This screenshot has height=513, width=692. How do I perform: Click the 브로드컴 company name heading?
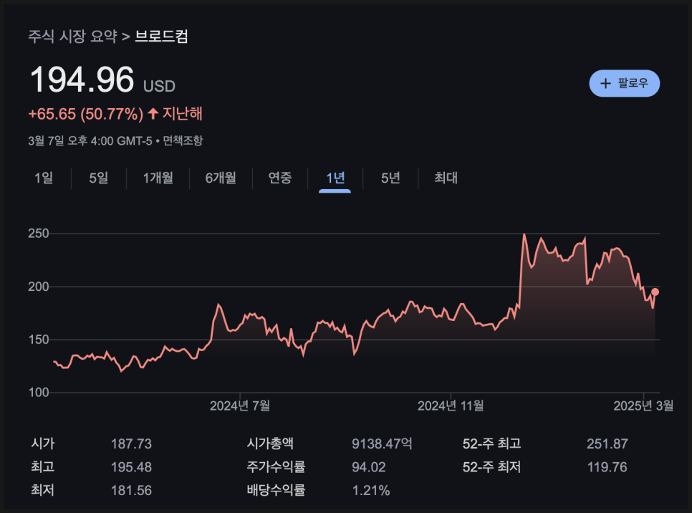161,37
